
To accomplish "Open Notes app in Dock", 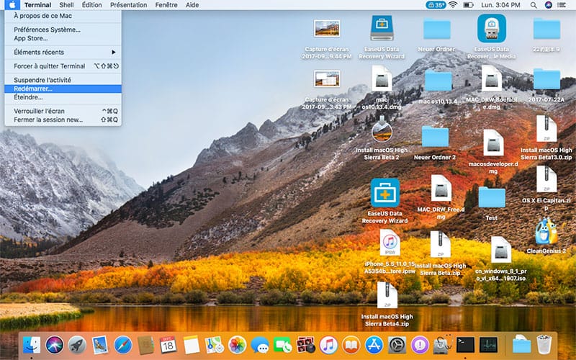I will tap(191, 346).
